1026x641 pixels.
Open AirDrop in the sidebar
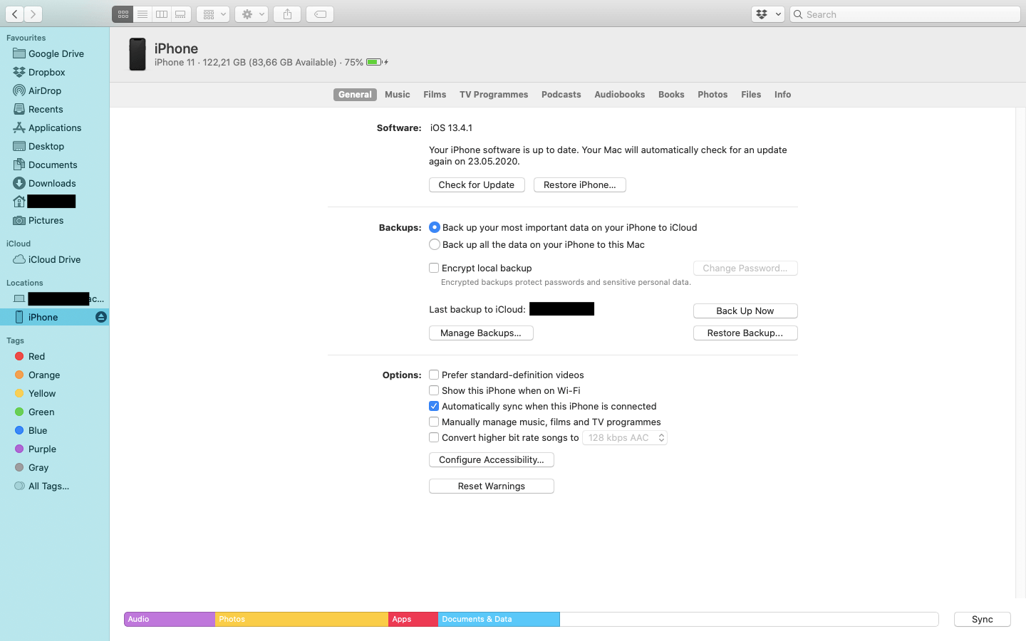pos(44,90)
